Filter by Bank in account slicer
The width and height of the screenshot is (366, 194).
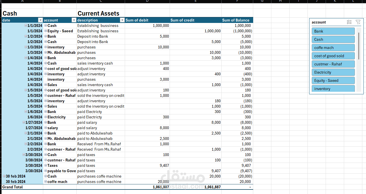(333, 31)
